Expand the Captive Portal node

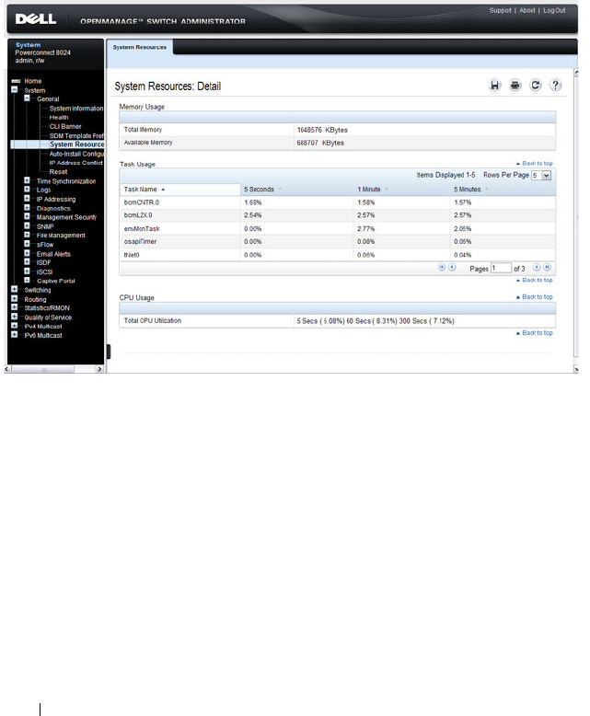click(x=27, y=280)
